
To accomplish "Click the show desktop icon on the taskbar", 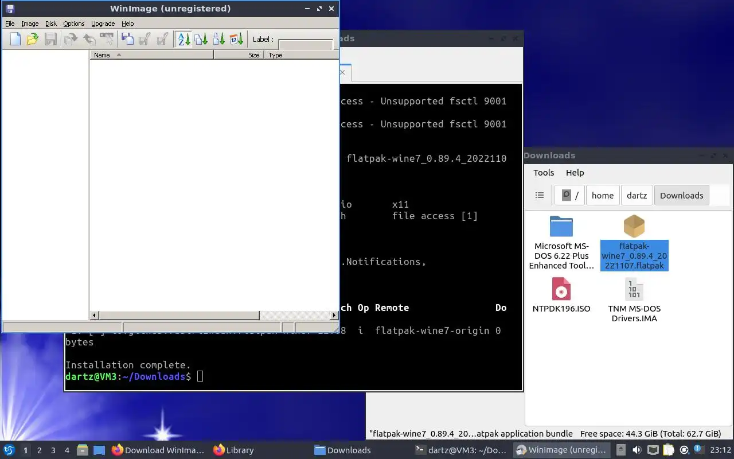I will click(x=99, y=450).
